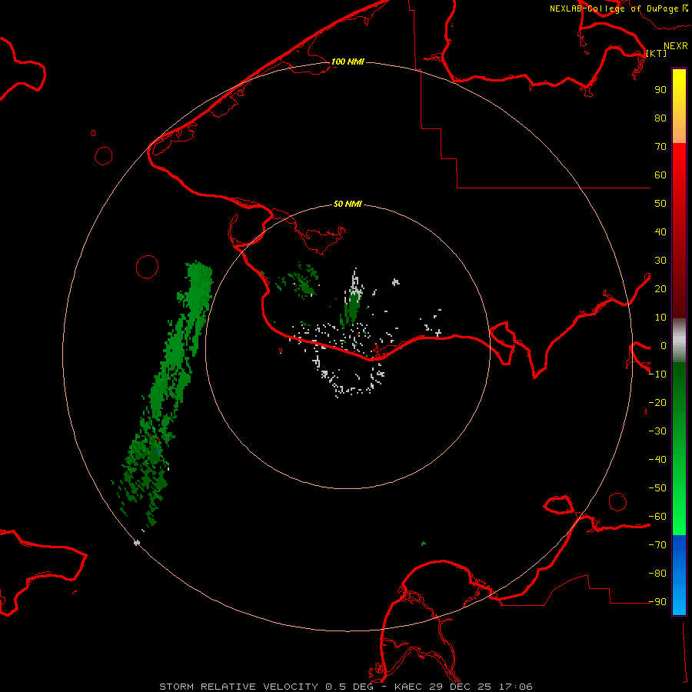This screenshot has width=692, height=692.
Task: Click the 50 value on the velocity scale
Action: tap(660, 204)
